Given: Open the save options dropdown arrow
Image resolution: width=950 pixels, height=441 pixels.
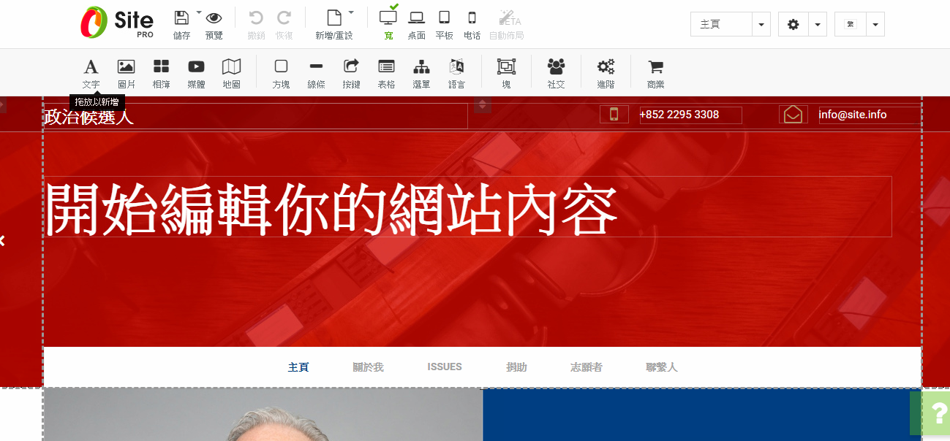Looking at the screenshot, I should tap(198, 12).
